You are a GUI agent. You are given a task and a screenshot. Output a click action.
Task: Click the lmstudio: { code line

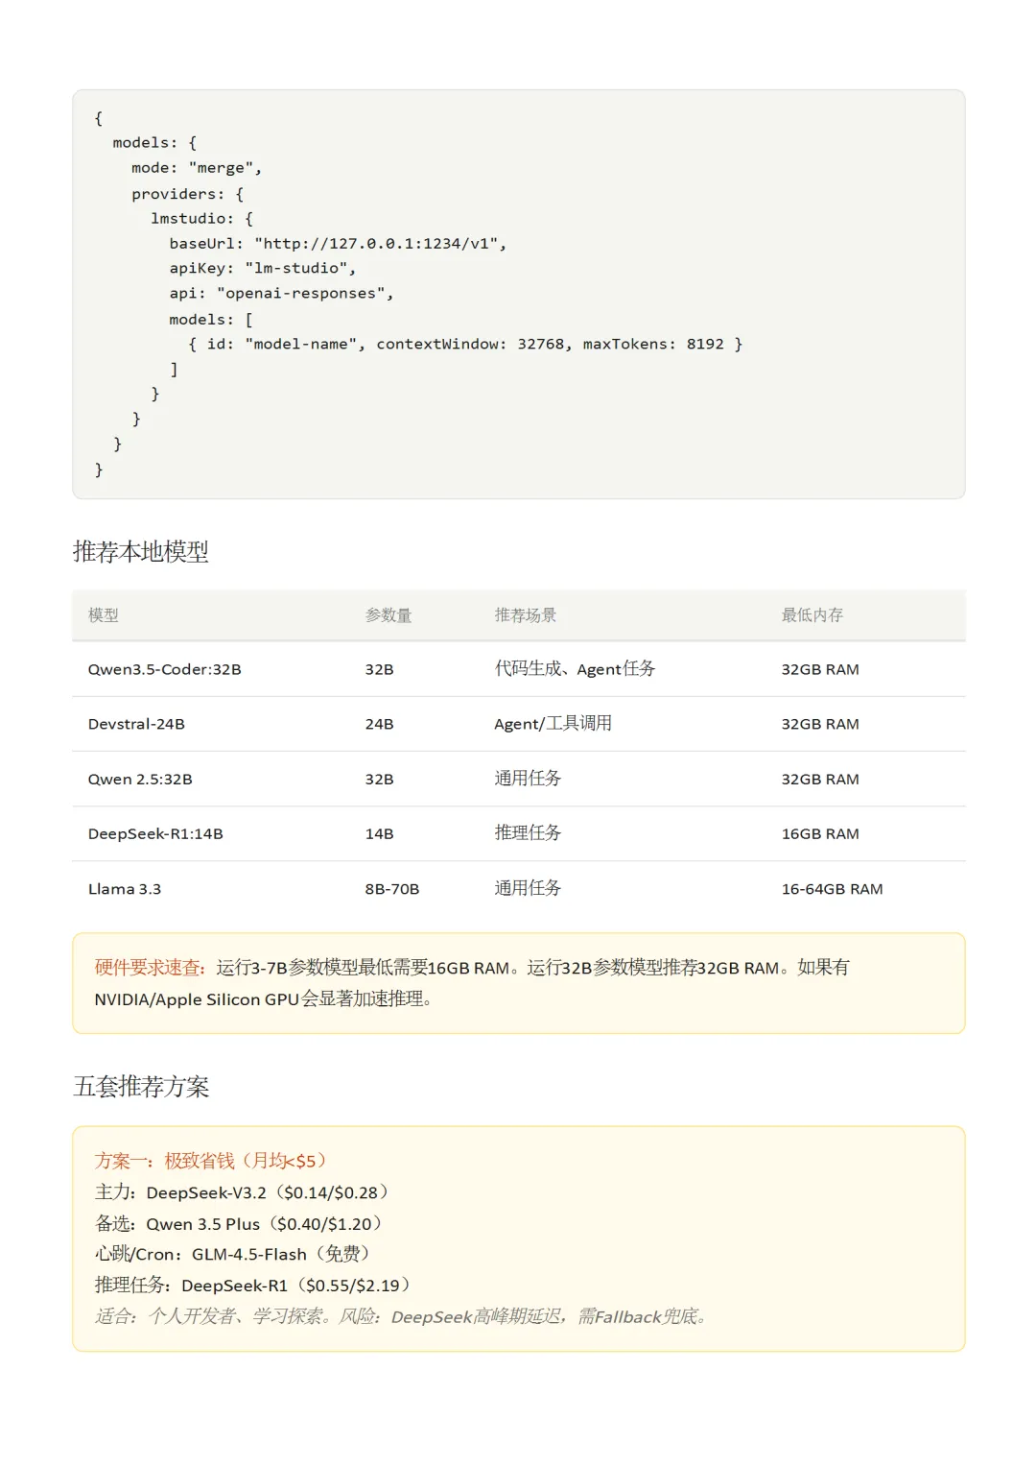pos(201,219)
